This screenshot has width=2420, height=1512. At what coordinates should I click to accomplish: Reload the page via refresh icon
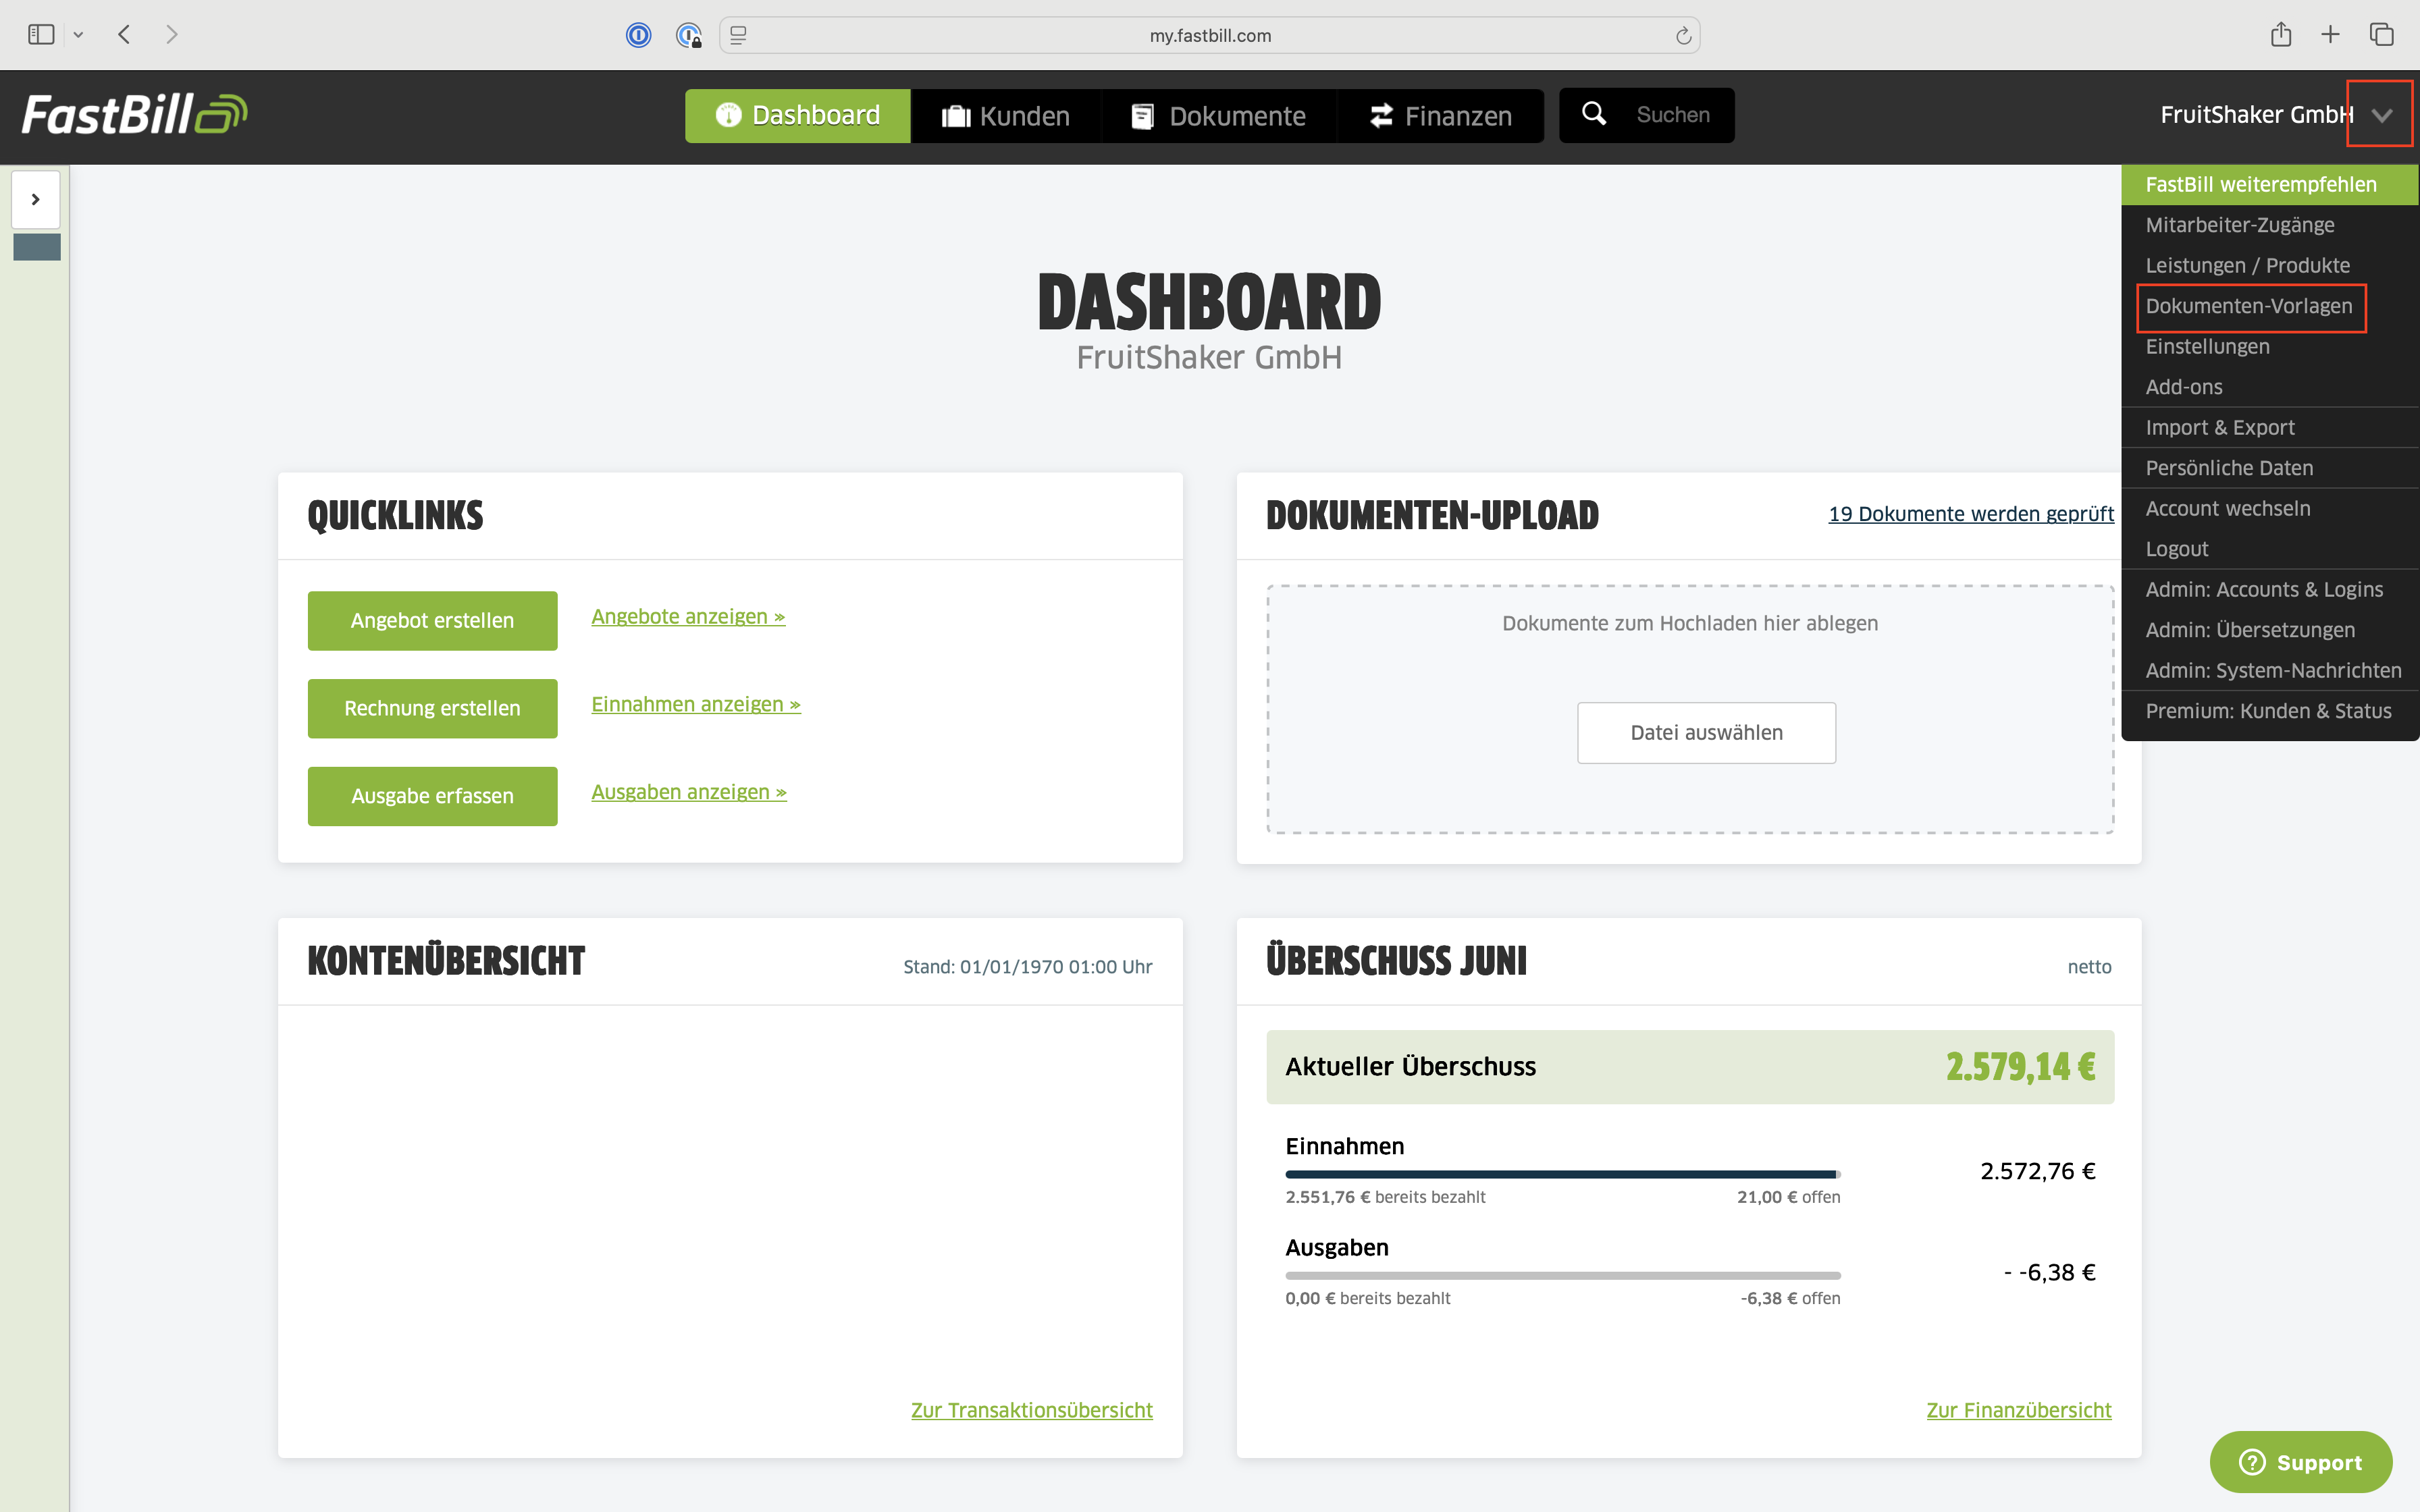pyautogui.click(x=1683, y=35)
